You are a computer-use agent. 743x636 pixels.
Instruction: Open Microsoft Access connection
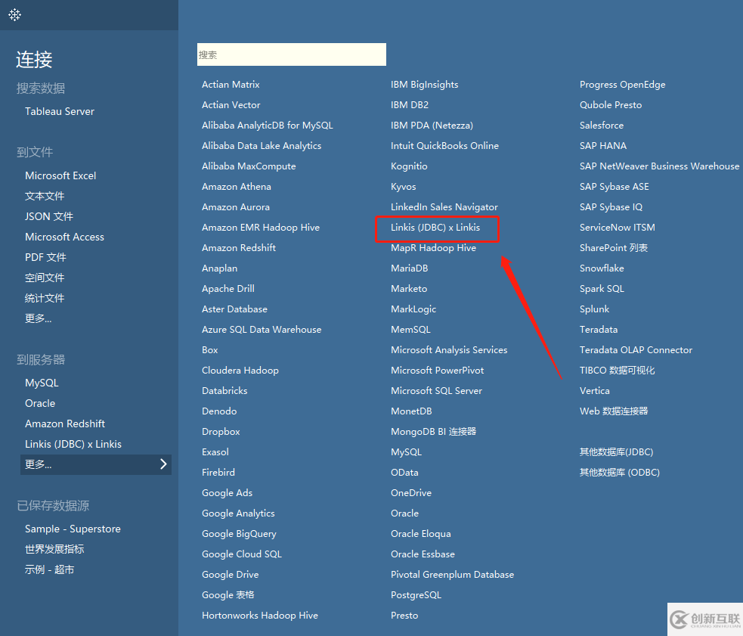tap(64, 237)
